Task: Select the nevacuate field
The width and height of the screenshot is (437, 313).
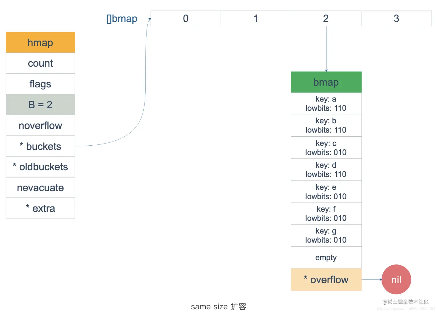Action: (x=40, y=188)
